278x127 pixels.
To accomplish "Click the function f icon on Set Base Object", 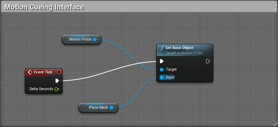I will [162, 48].
